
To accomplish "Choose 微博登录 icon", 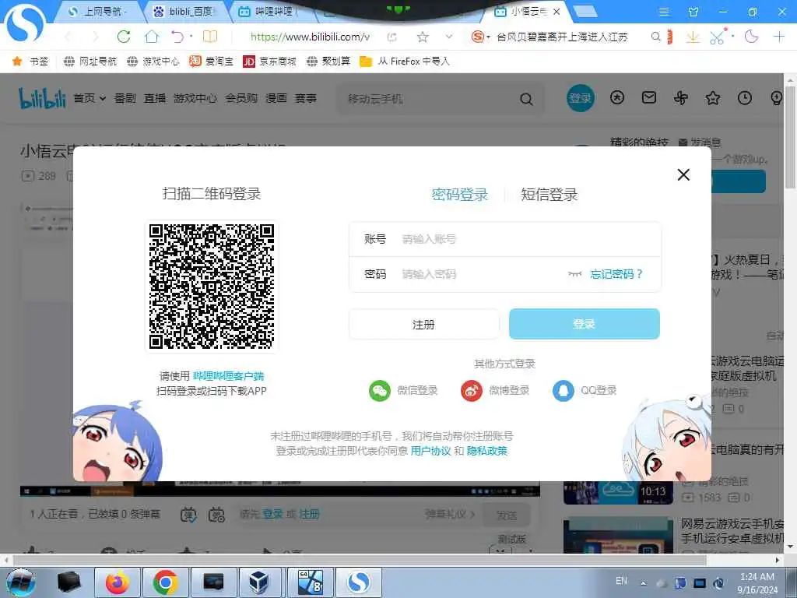I will click(x=471, y=391).
